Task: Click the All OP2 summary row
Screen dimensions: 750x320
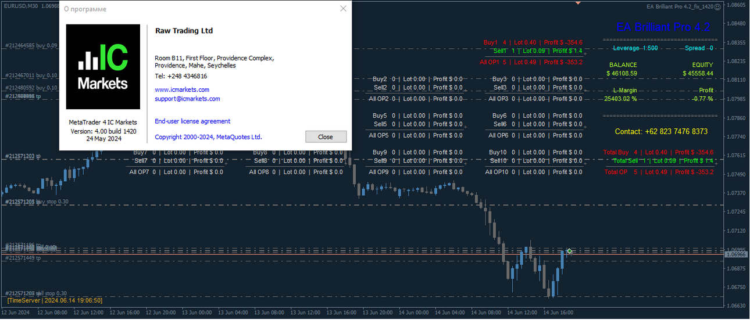Action: [416, 99]
